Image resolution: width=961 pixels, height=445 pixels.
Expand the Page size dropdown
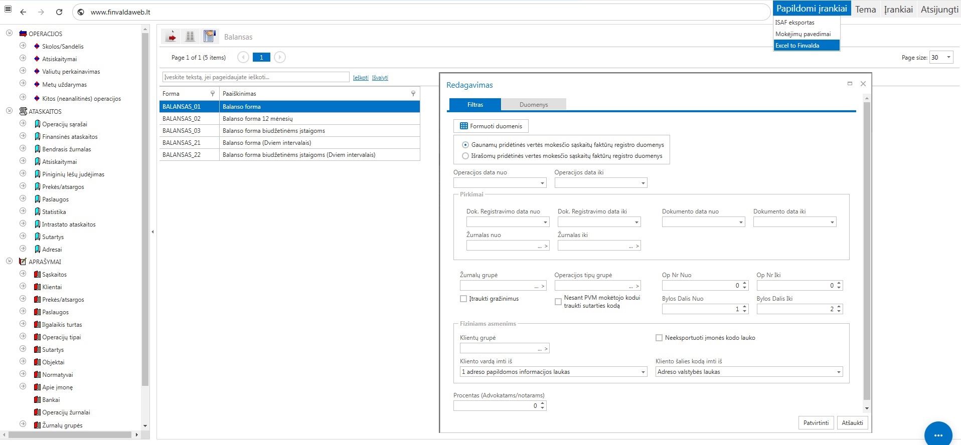pyautogui.click(x=948, y=58)
